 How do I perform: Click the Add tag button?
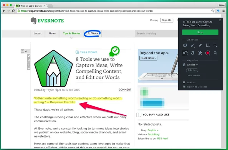[x=192, y=70]
